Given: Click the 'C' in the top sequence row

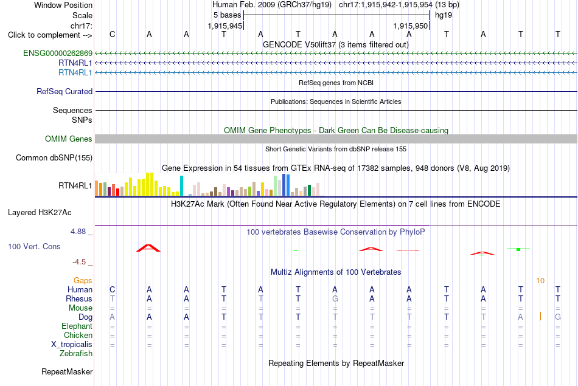Looking at the screenshot, I should (x=113, y=34).
